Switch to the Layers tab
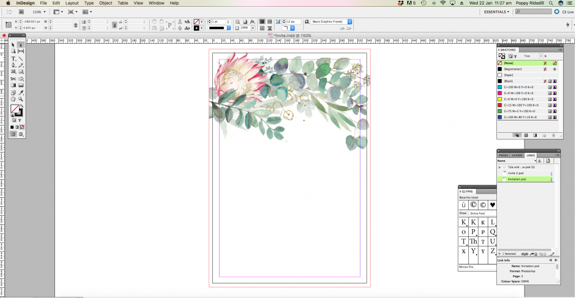Screen dimensions: 575x298 click(517, 155)
